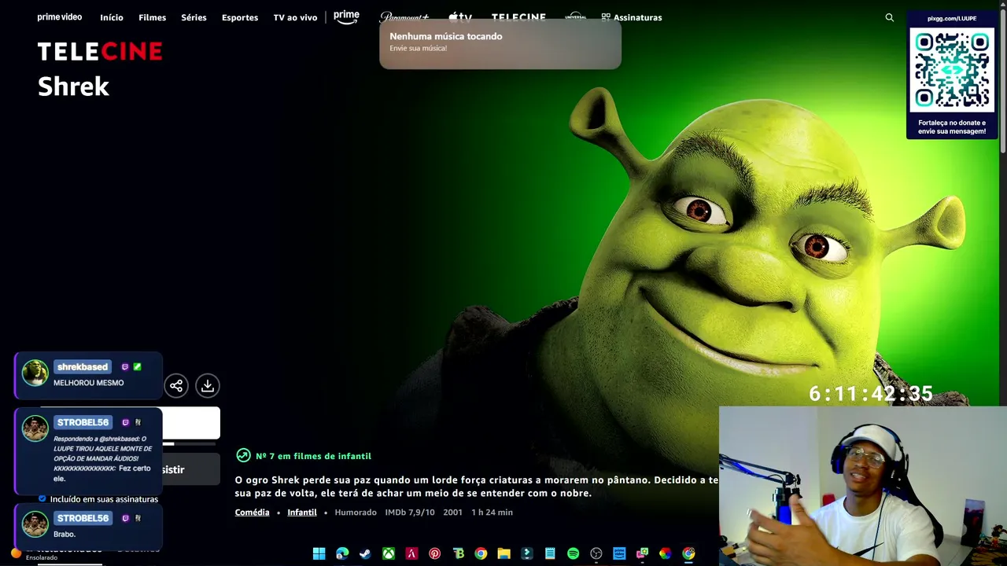The width and height of the screenshot is (1007, 566).
Task: Open Pinterest from the taskbar
Action: 434,553
